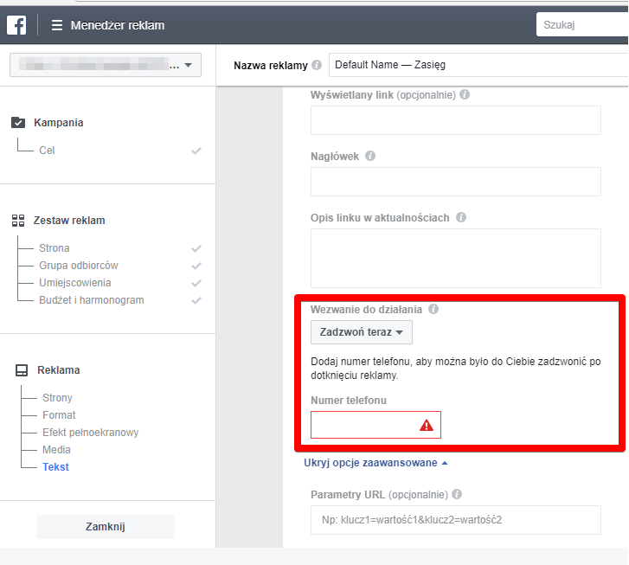The height and width of the screenshot is (565, 629).
Task: Open the hamburger menu next to Menedżer reklam
Action: click(x=57, y=25)
